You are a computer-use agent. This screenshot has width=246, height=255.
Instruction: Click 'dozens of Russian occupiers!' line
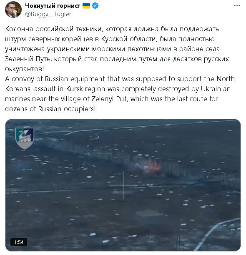coord(50,109)
